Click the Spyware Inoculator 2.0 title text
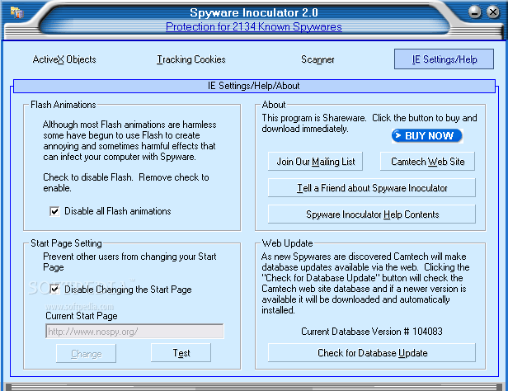 pyautogui.click(x=254, y=12)
